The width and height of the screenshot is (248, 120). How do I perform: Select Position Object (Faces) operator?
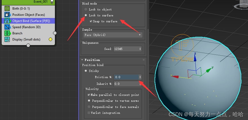(28, 15)
